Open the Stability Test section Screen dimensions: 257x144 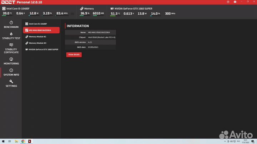pyautogui.click(x=11, y=36)
